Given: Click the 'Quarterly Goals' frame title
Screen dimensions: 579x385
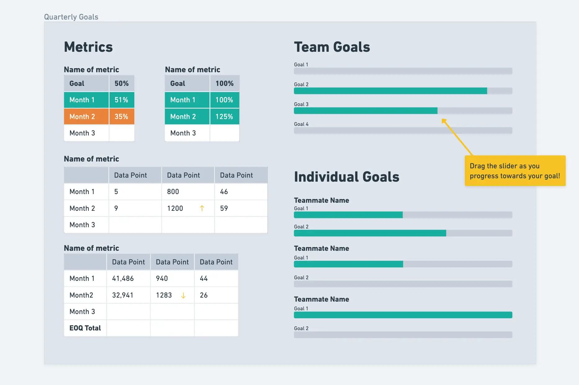Looking at the screenshot, I should pyautogui.click(x=71, y=17).
